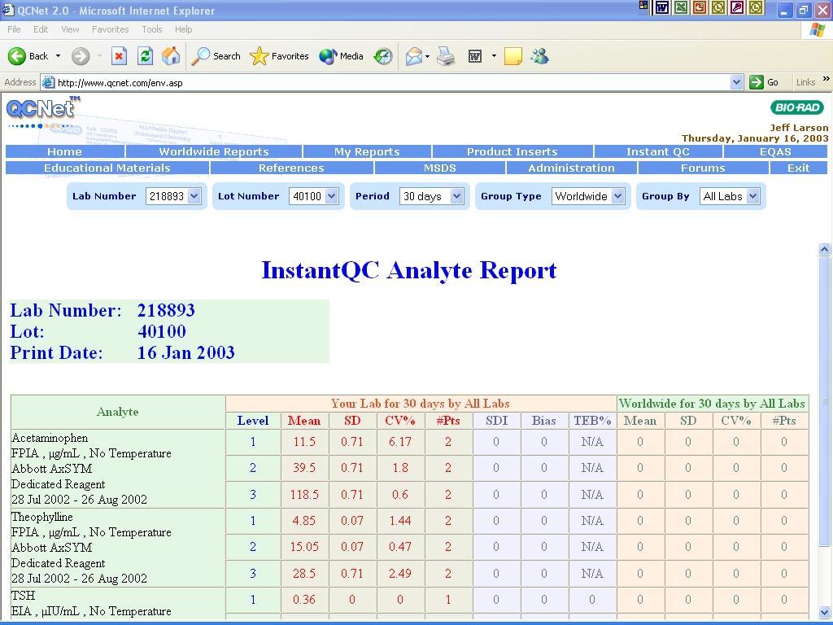The image size is (833, 625).
Task: Print the page with the printer icon
Action: click(447, 56)
